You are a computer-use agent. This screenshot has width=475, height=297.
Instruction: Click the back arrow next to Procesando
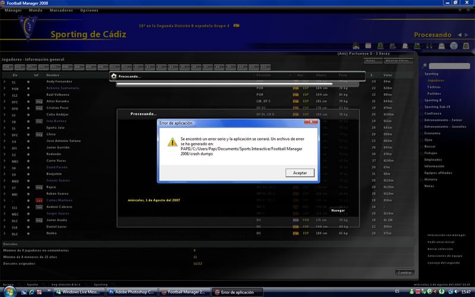(460, 35)
